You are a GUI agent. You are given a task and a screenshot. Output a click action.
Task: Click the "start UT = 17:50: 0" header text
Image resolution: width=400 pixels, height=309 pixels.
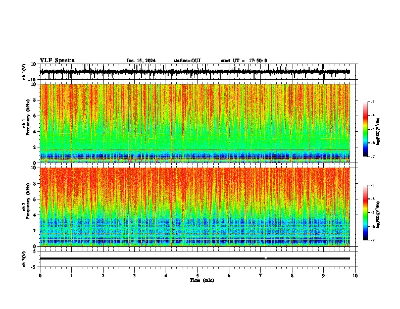coord(244,61)
